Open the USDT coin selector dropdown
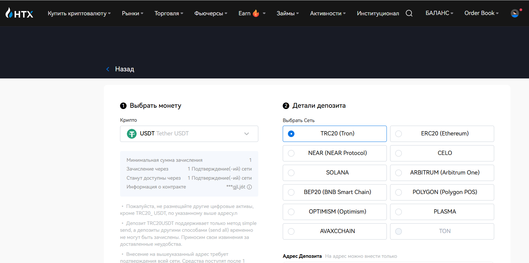529x263 pixels. (189, 134)
